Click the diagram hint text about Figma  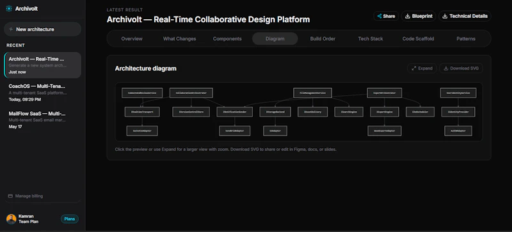[226, 150]
